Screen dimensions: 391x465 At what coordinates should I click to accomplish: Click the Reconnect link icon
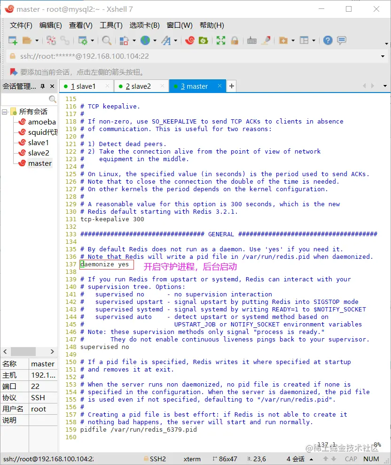click(x=65, y=40)
